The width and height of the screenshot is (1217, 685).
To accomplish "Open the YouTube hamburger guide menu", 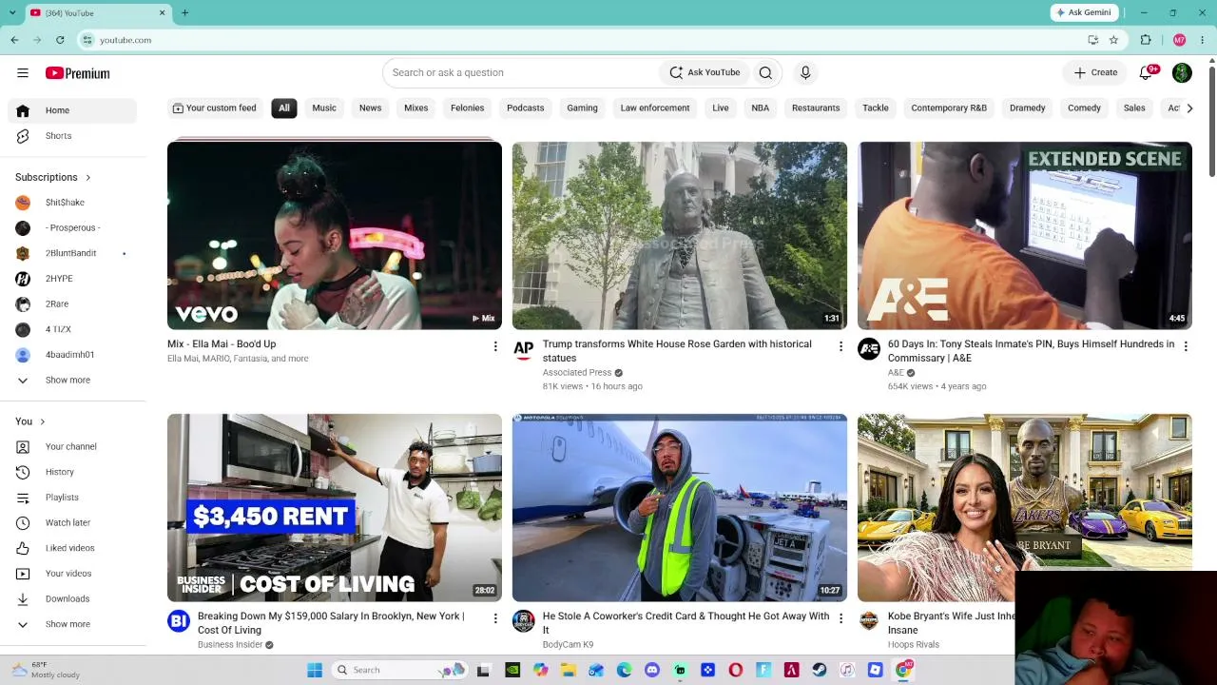I will tap(23, 73).
